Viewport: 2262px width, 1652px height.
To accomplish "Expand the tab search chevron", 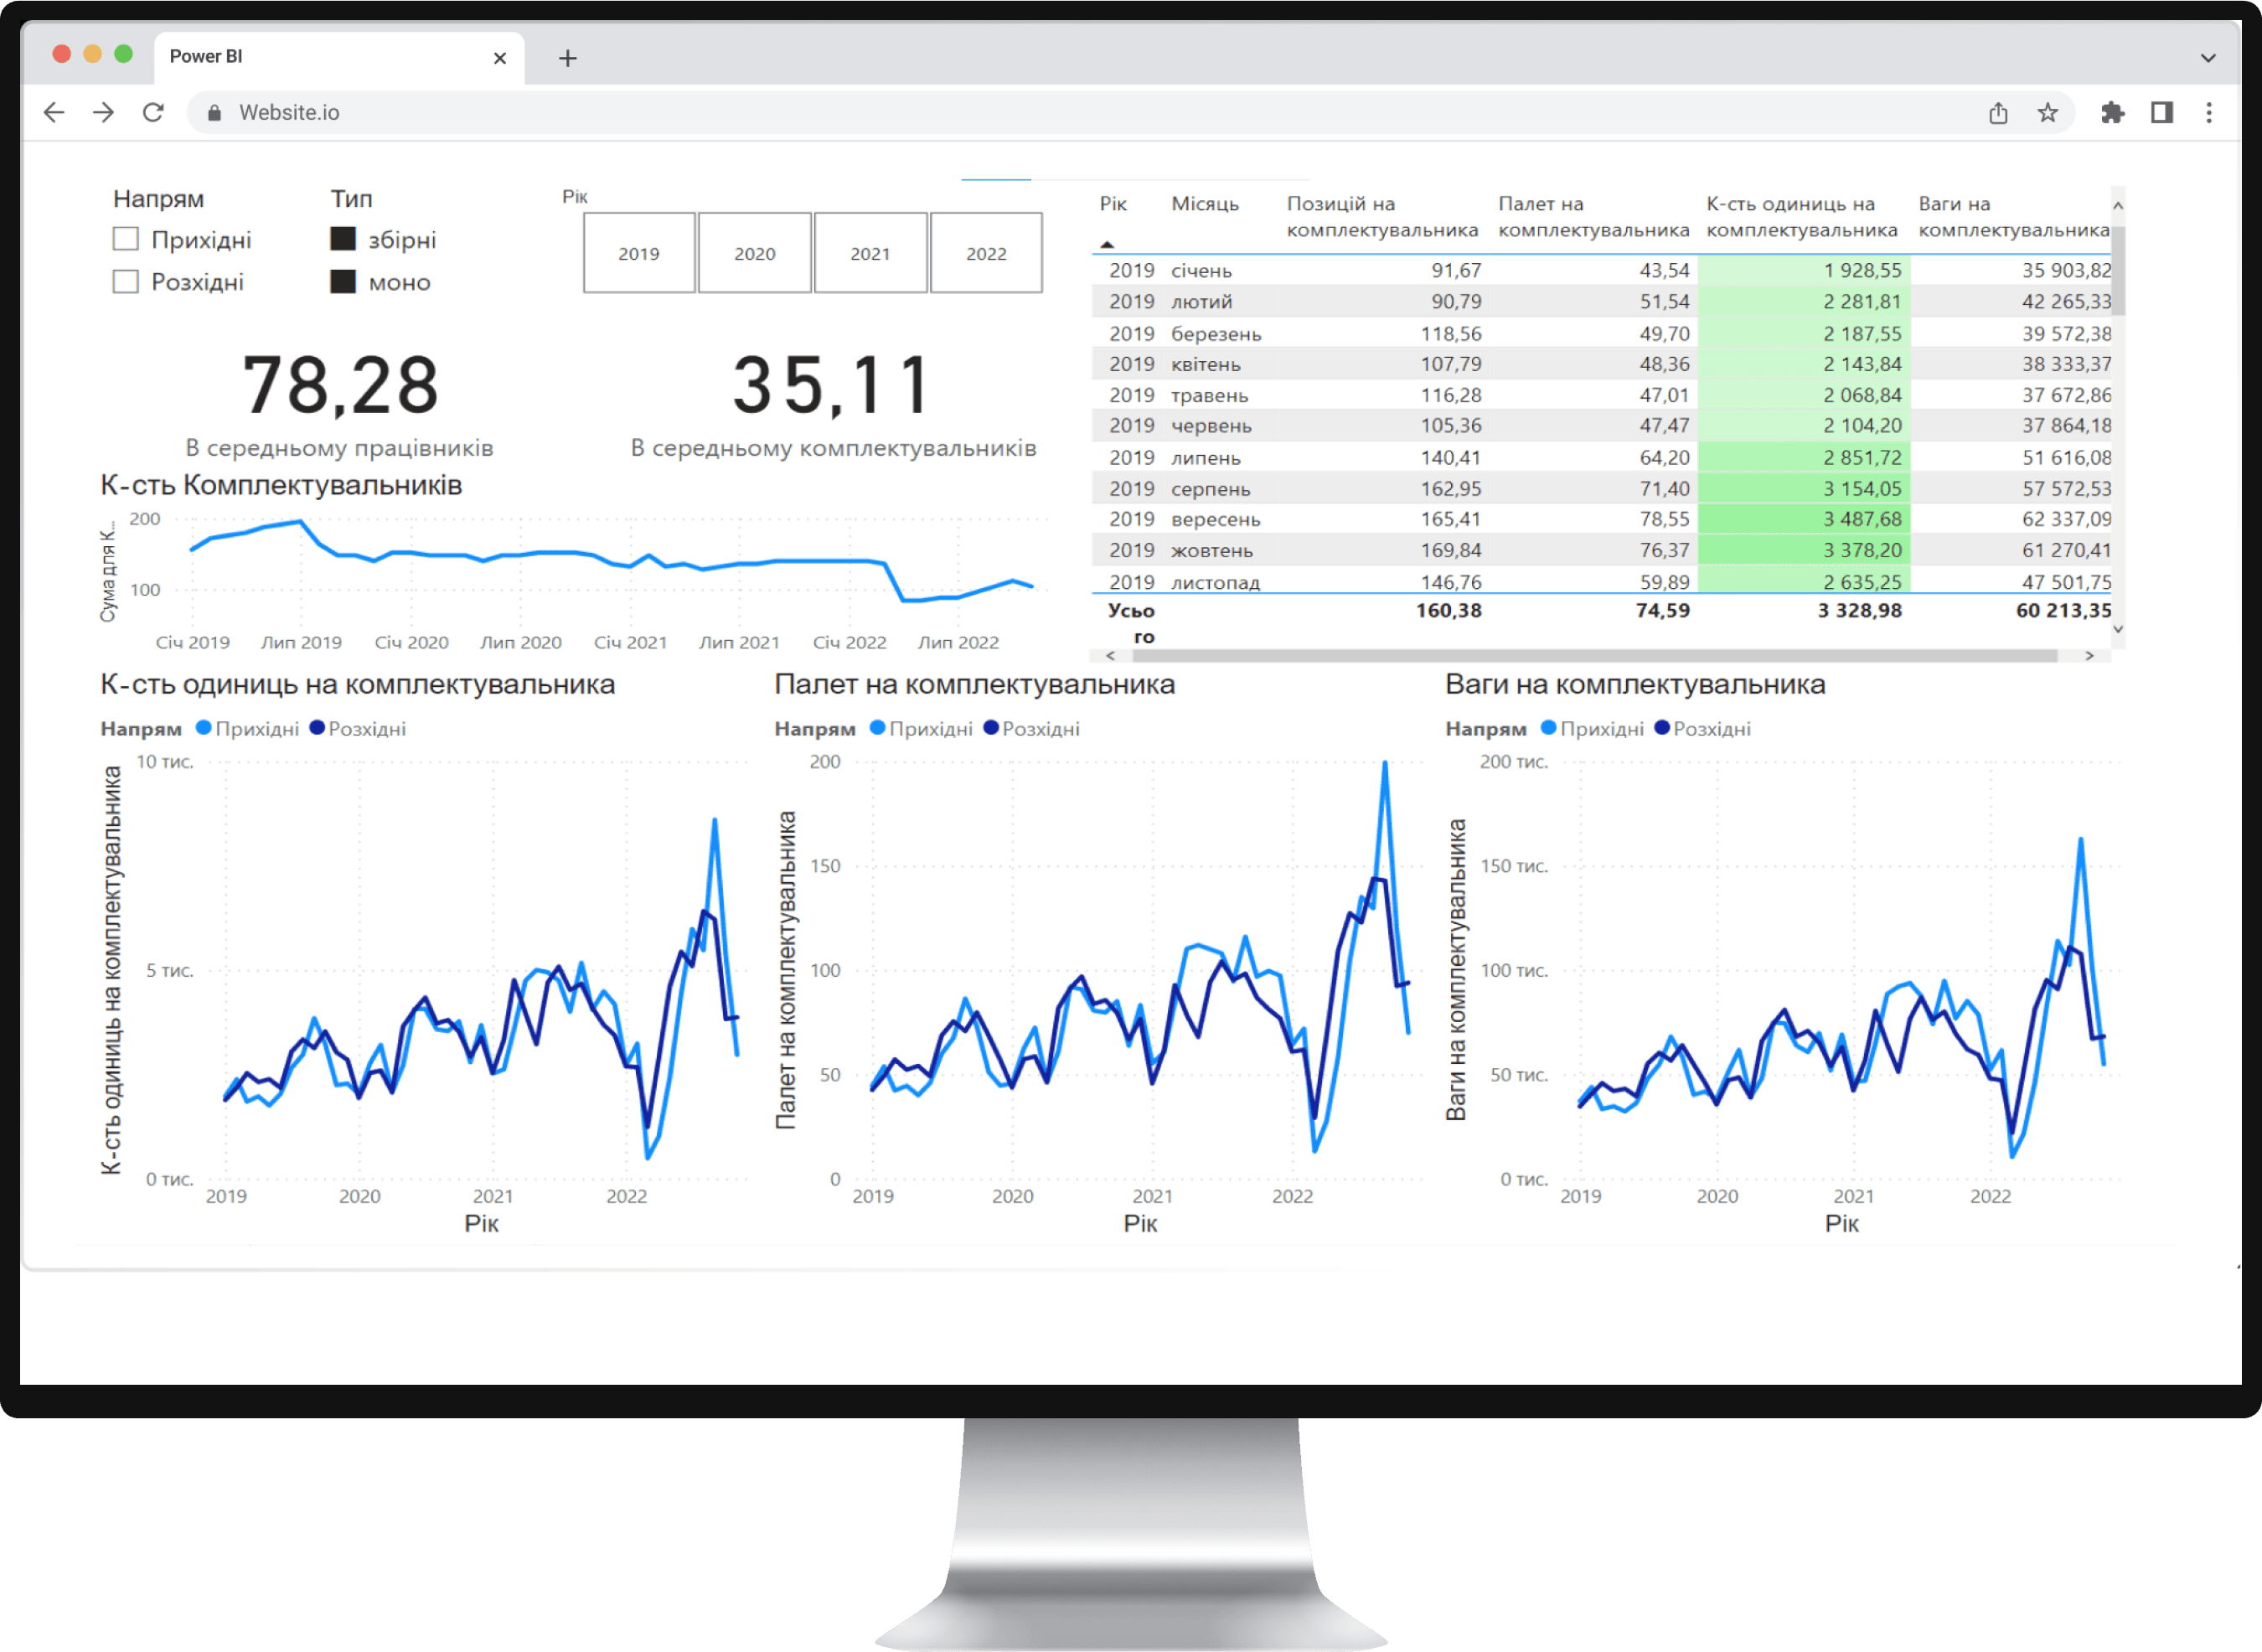I will tap(2208, 58).
